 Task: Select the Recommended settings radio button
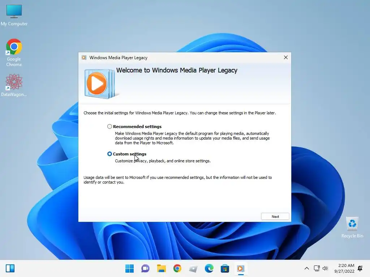pos(109,127)
